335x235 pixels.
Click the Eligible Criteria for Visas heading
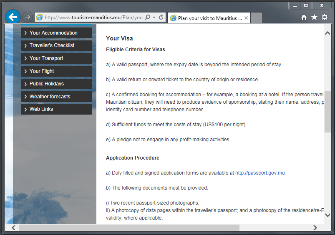pyautogui.click(x=136, y=50)
